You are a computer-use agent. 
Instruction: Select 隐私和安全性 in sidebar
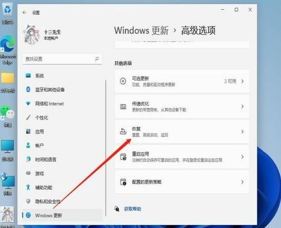click(x=62, y=201)
